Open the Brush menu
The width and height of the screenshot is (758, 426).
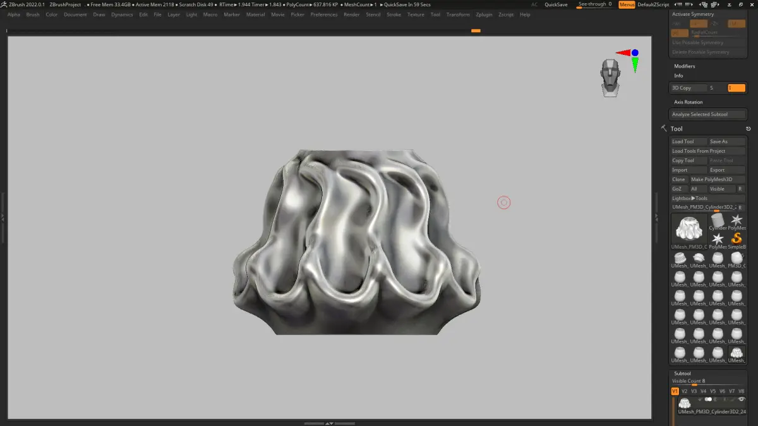[x=33, y=15]
